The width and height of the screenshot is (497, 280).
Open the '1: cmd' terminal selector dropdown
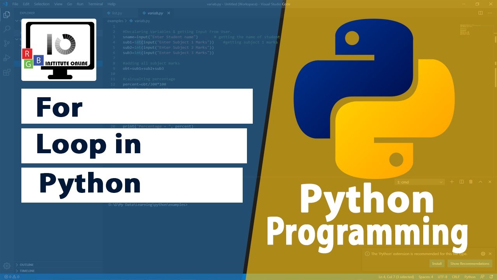[x=419, y=182]
